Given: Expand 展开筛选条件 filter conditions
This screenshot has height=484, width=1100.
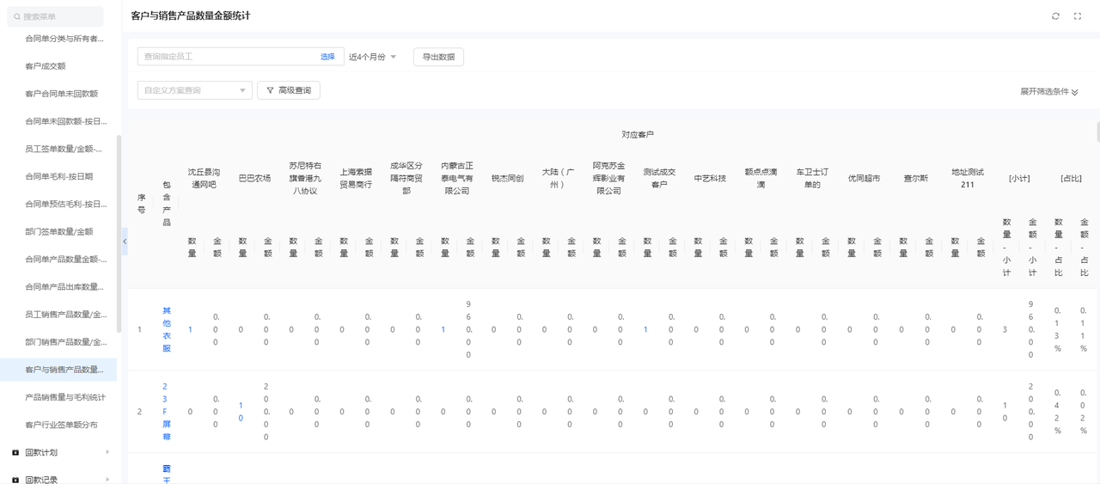Looking at the screenshot, I should pos(1048,92).
